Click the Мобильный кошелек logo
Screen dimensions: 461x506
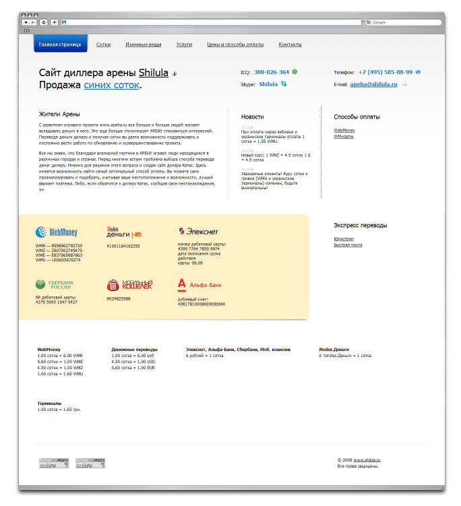[x=129, y=284]
